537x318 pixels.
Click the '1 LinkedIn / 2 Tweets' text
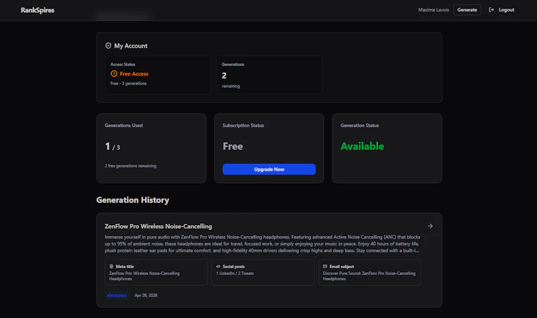coord(235,274)
